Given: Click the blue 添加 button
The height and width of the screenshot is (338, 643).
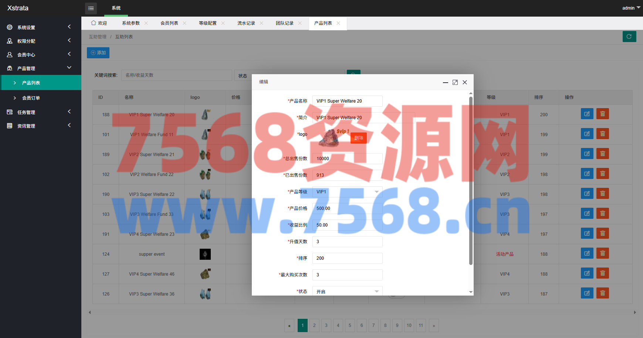Looking at the screenshot, I should (x=98, y=53).
